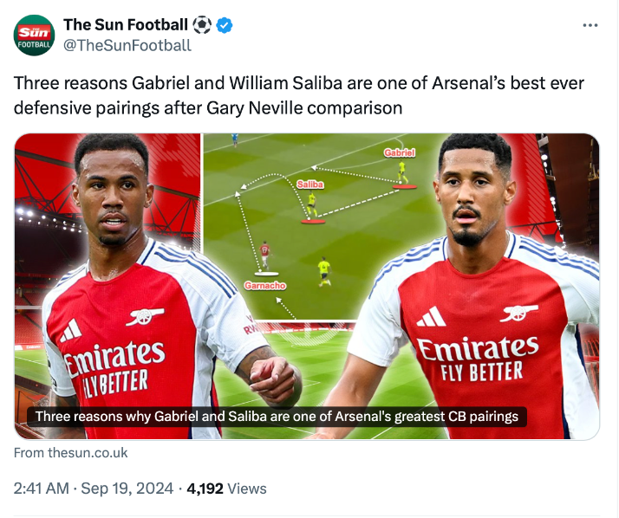
Task: Click the Adidas logo on the left jersey
Action: 70,330
